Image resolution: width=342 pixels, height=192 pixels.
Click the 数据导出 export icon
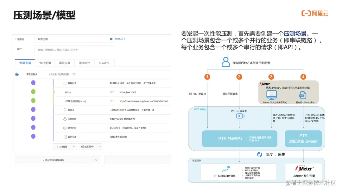(65, 137)
